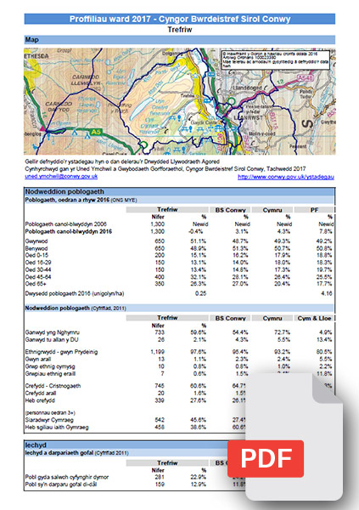
Task: Click the 'Heb crefydd' row label
Action: point(40,400)
